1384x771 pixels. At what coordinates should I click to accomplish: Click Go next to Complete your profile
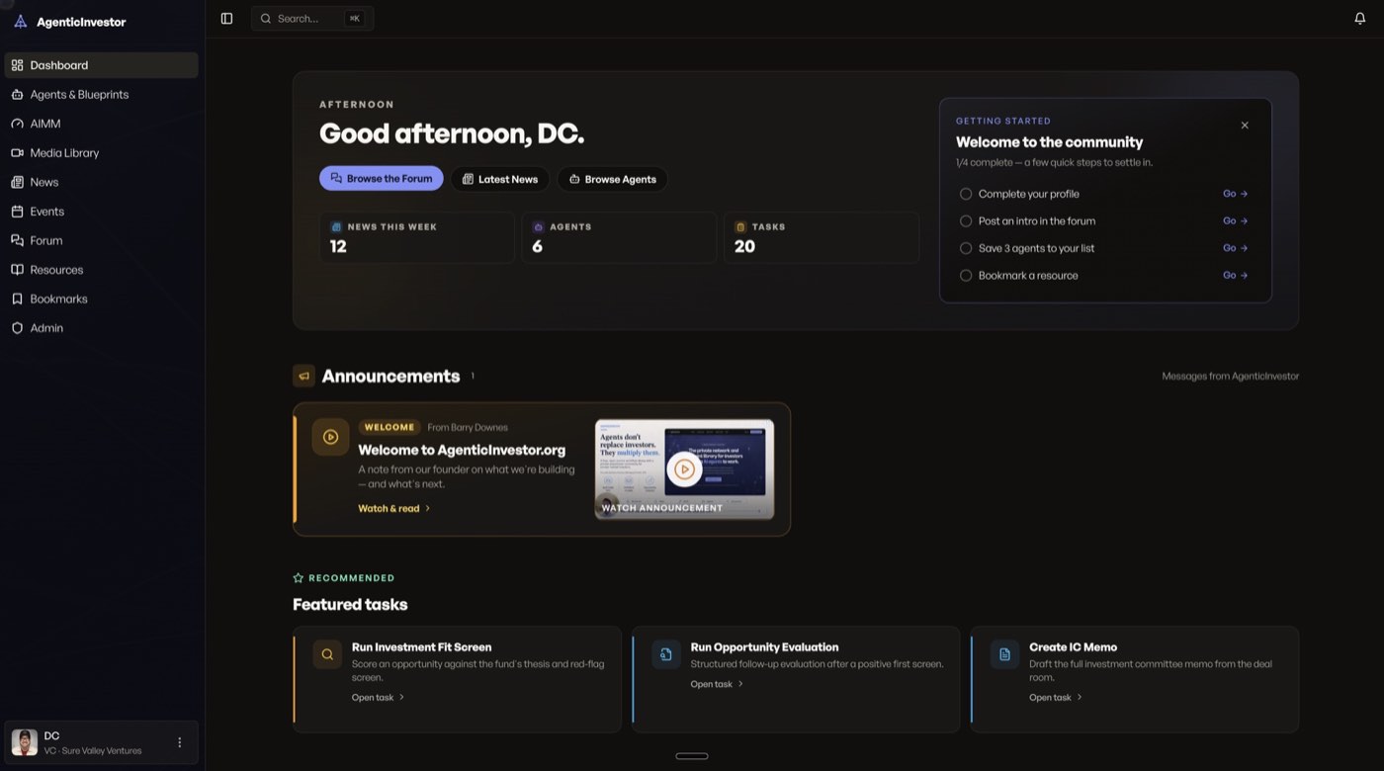1236,194
